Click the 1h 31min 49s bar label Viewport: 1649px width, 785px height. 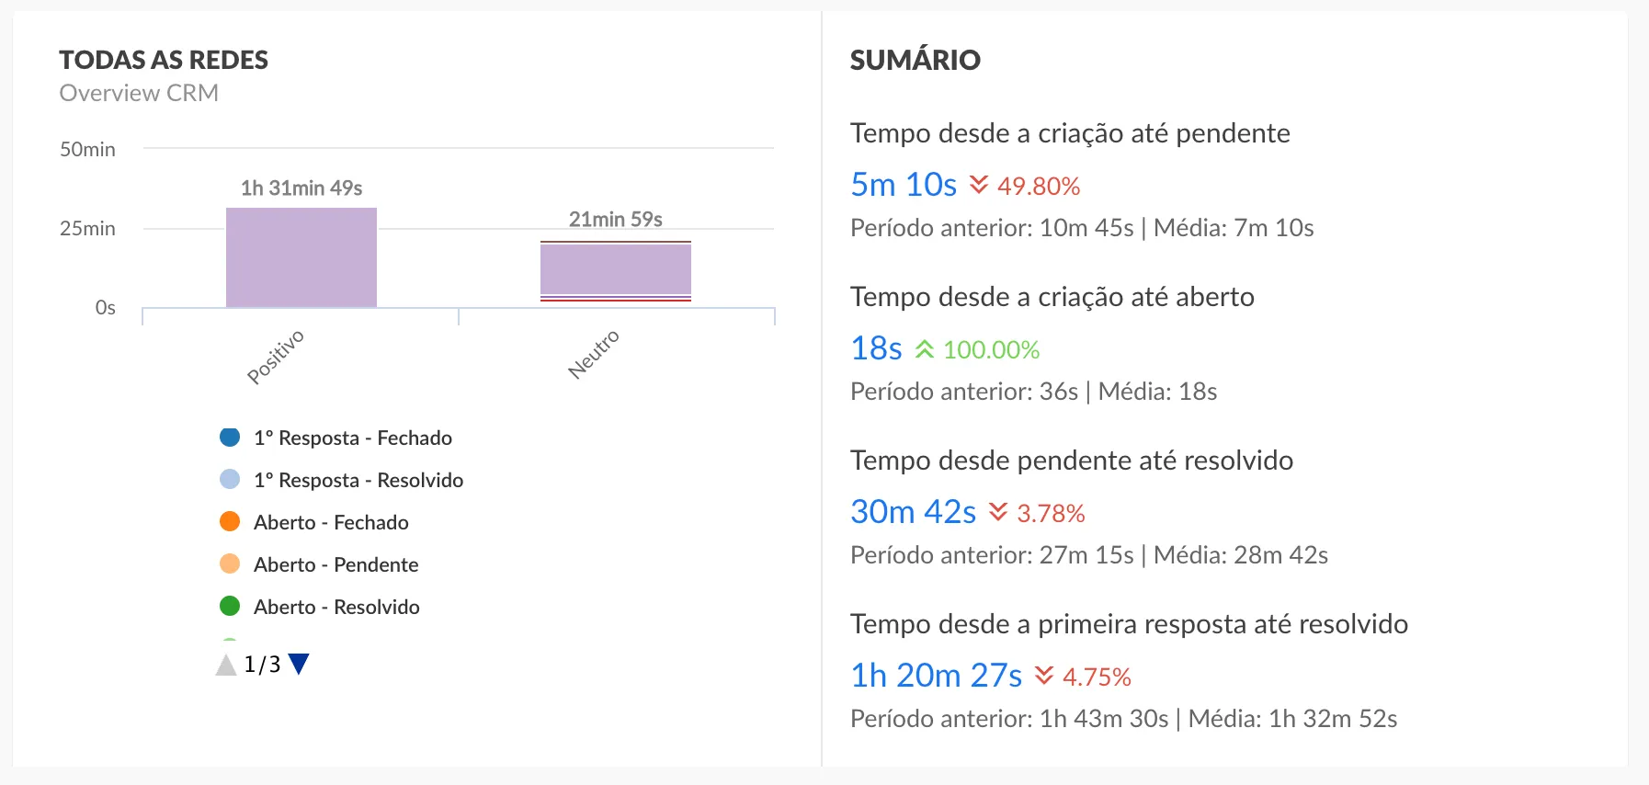[301, 188]
